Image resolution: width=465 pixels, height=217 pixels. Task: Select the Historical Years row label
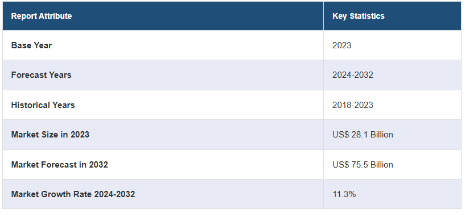(43, 105)
